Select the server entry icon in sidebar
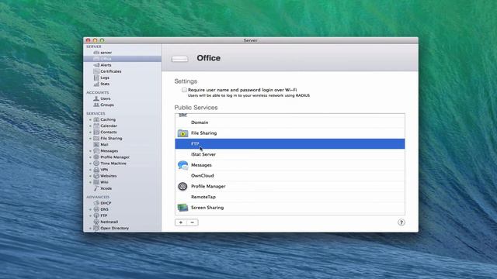497x279 pixels. (96, 53)
